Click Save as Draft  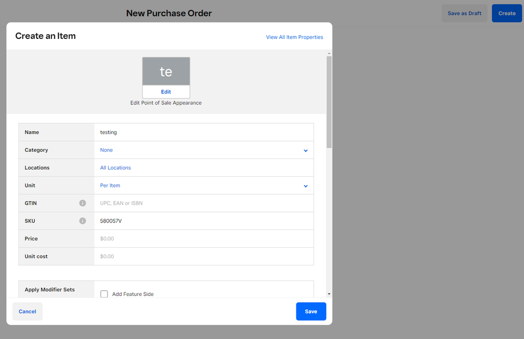464,13
